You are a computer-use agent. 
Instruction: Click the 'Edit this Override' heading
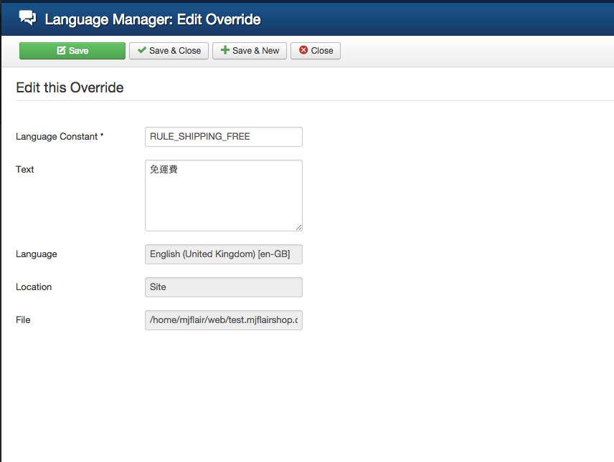pyautogui.click(x=70, y=88)
